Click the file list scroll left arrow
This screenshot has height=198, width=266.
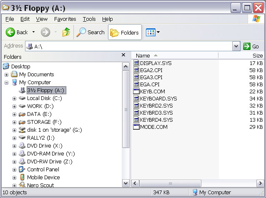tap(135, 183)
